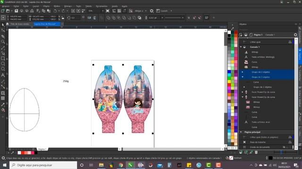Open Options gear in standard toolbar
Screen dimensions: 302x169
pos(151,11)
